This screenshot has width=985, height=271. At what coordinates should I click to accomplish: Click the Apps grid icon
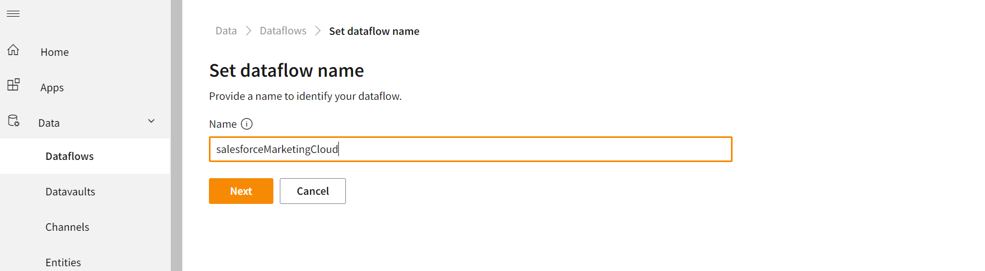[13, 85]
